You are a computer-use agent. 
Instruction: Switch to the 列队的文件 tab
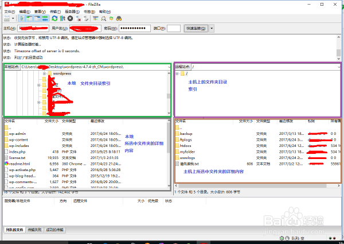pos(14,230)
